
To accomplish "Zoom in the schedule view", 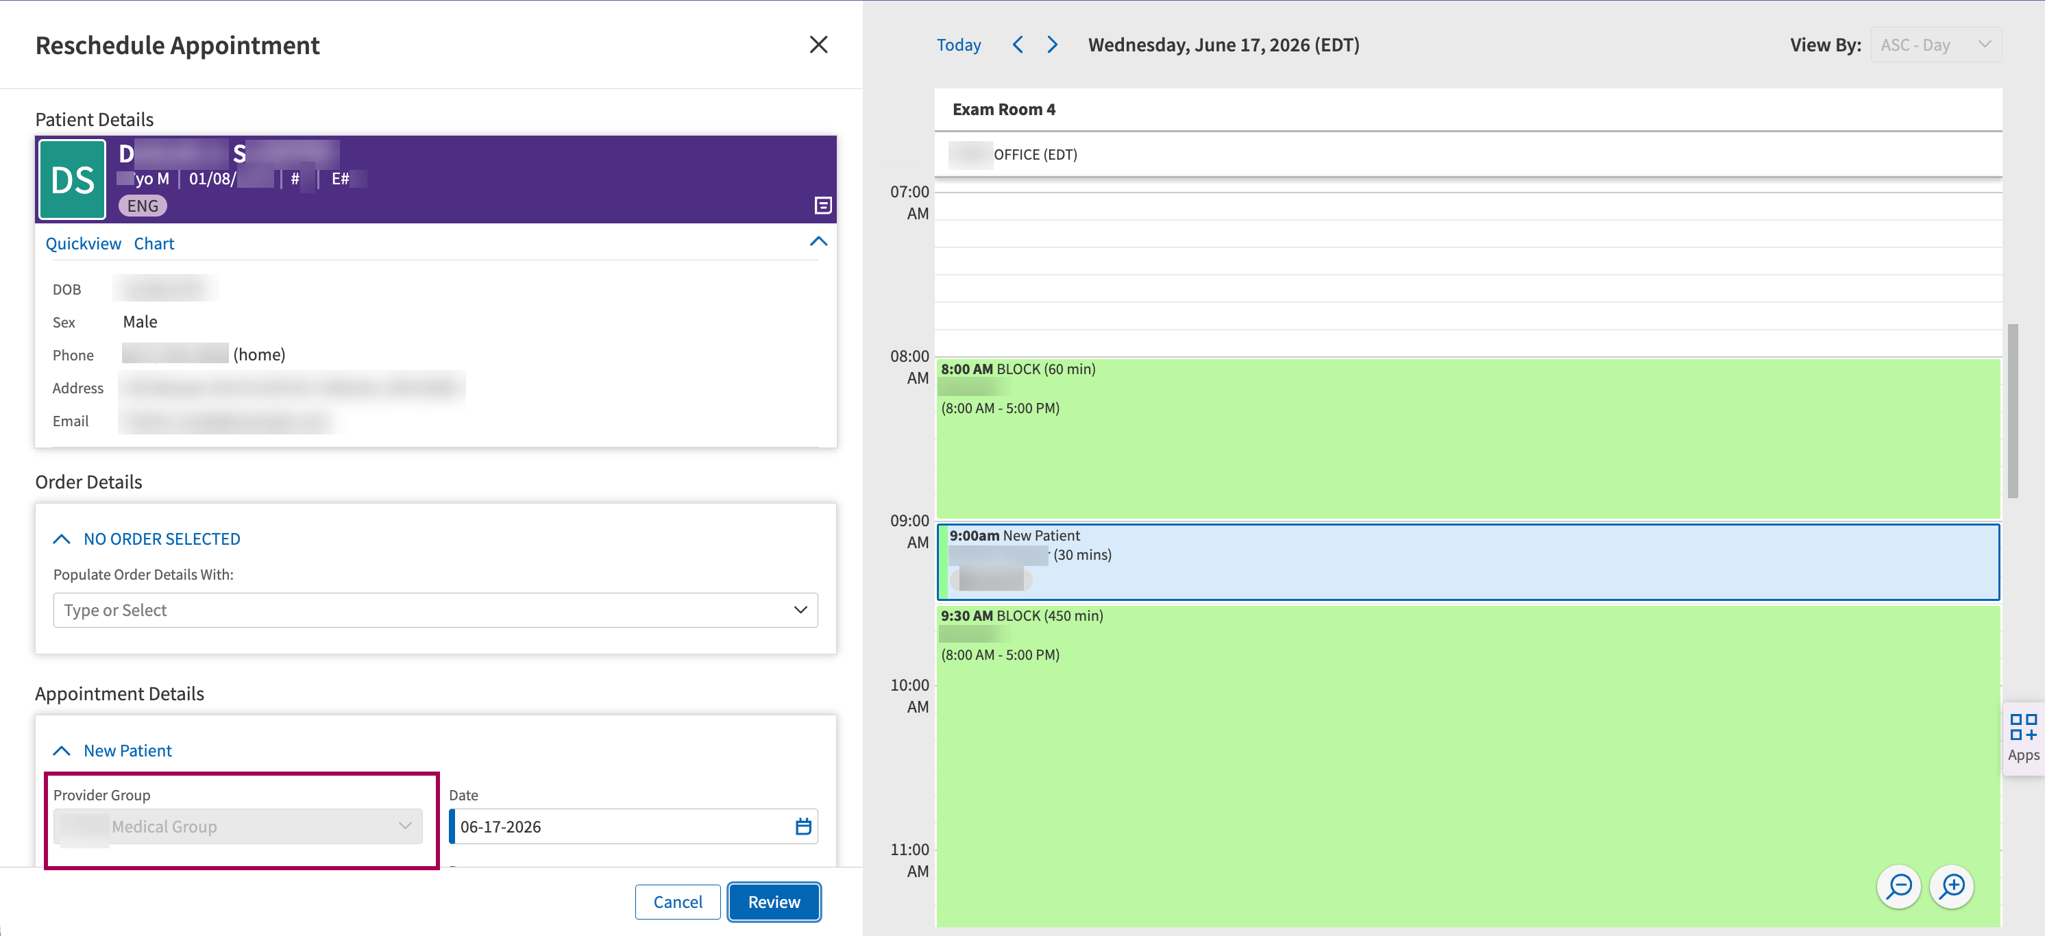I will [x=1951, y=886].
